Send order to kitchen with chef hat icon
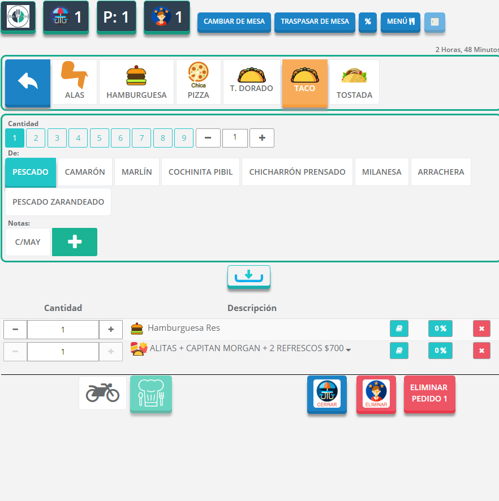The image size is (499, 501). (151, 394)
